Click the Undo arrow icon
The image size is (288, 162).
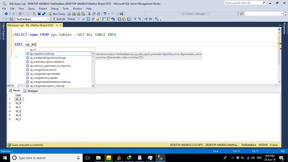point(105,14)
